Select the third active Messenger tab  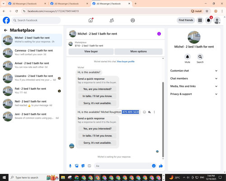point(111,4)
